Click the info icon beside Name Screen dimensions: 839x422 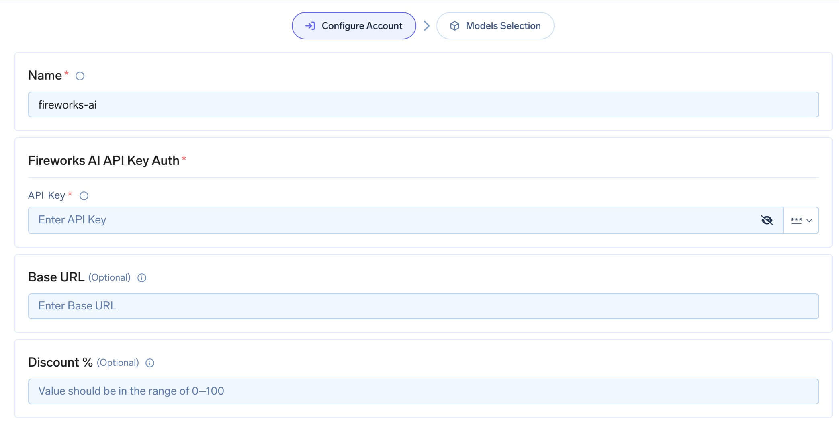(x=80, y=76)
